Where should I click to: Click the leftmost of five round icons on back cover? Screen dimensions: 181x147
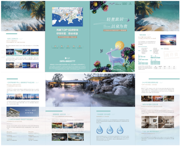click(55, 46)
